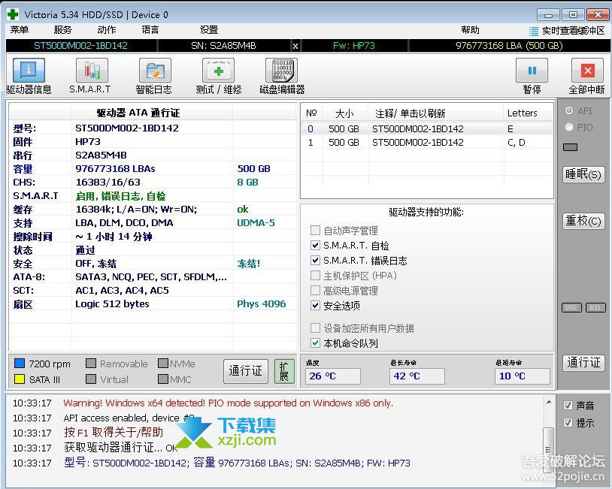Toggle the 声音 sound checkbox
The width and height of the screenshot is (612, 489).
[568, 406]
